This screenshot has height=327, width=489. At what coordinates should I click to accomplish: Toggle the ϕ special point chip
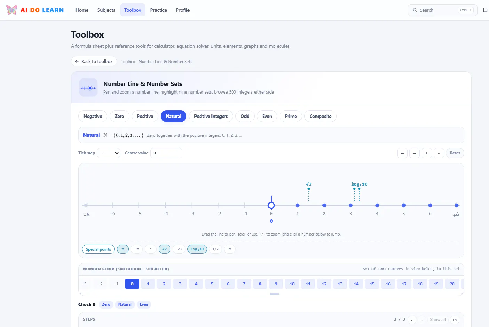pyautogui.click(x=230, y=249)
